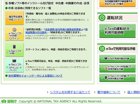Click the clock icon beside 運転状況
The image size is (140, 104).
click(x=102, y=18)
